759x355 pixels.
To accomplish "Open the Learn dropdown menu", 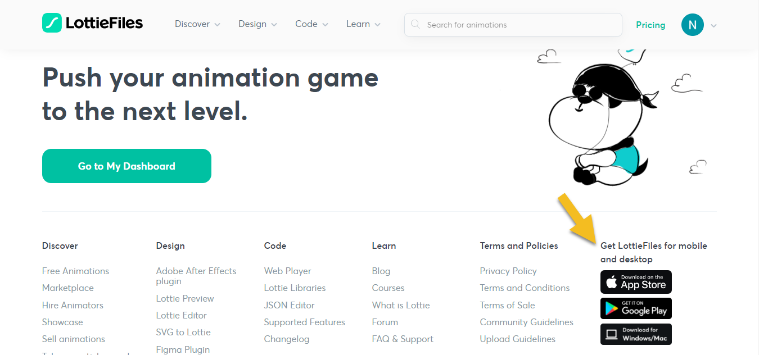I will [363, 24].
